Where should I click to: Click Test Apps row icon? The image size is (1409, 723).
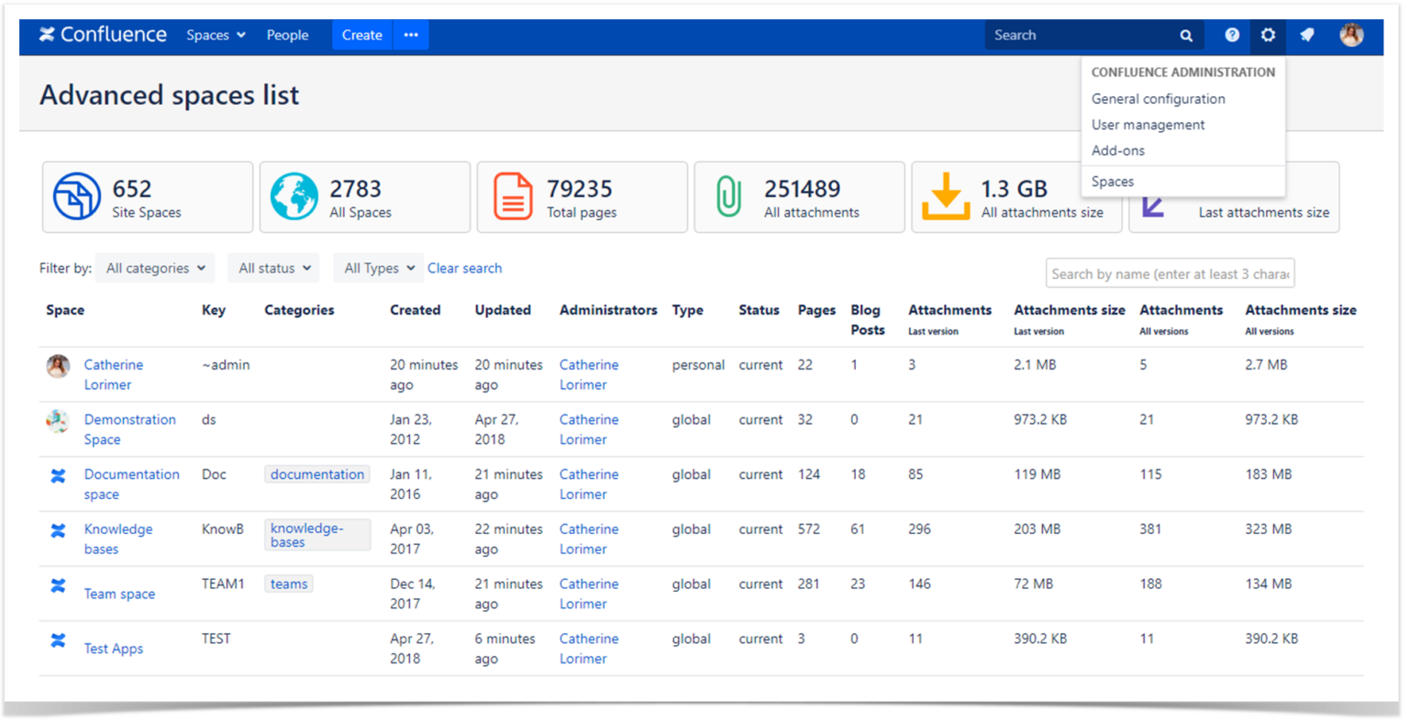point(58,640)
